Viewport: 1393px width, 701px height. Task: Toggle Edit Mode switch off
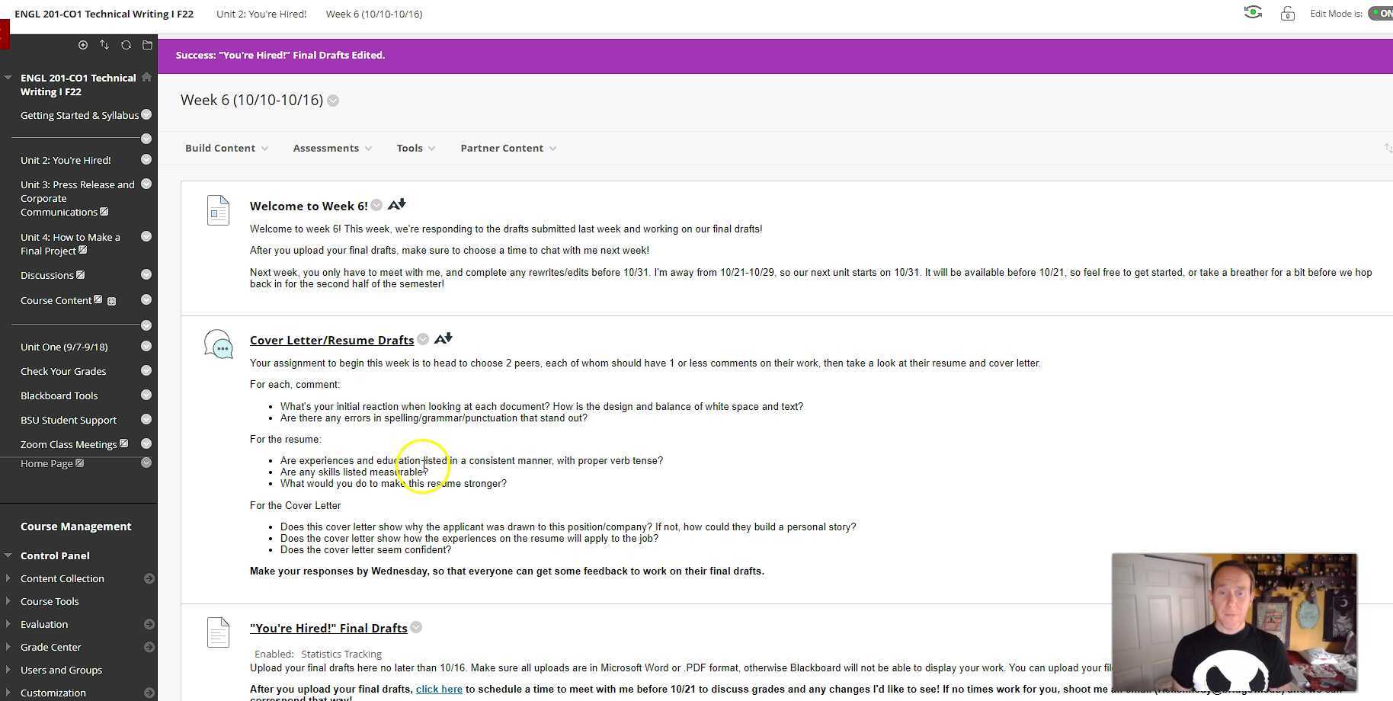coord(1381,13)
